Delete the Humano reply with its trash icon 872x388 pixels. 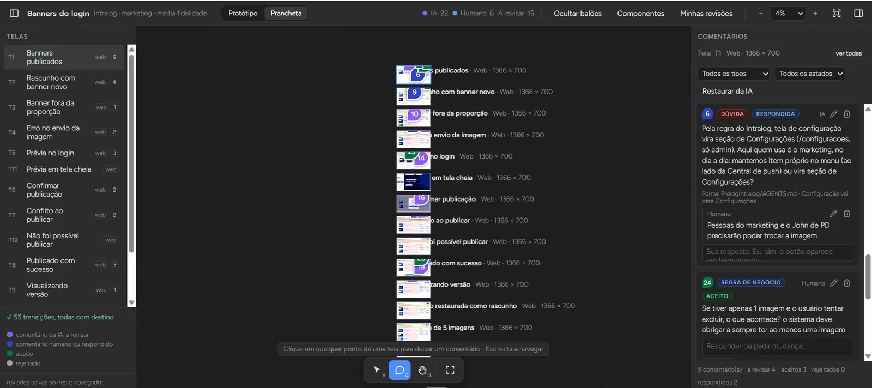(x=847, y=214)
